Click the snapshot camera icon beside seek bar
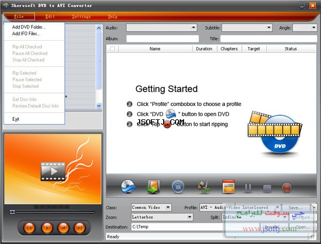Viewport: 321px width, 244px height. tap(12, 212)
